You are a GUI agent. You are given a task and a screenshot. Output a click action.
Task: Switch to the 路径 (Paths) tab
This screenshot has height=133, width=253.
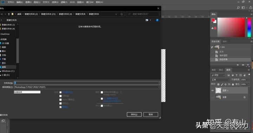point(221,70)
